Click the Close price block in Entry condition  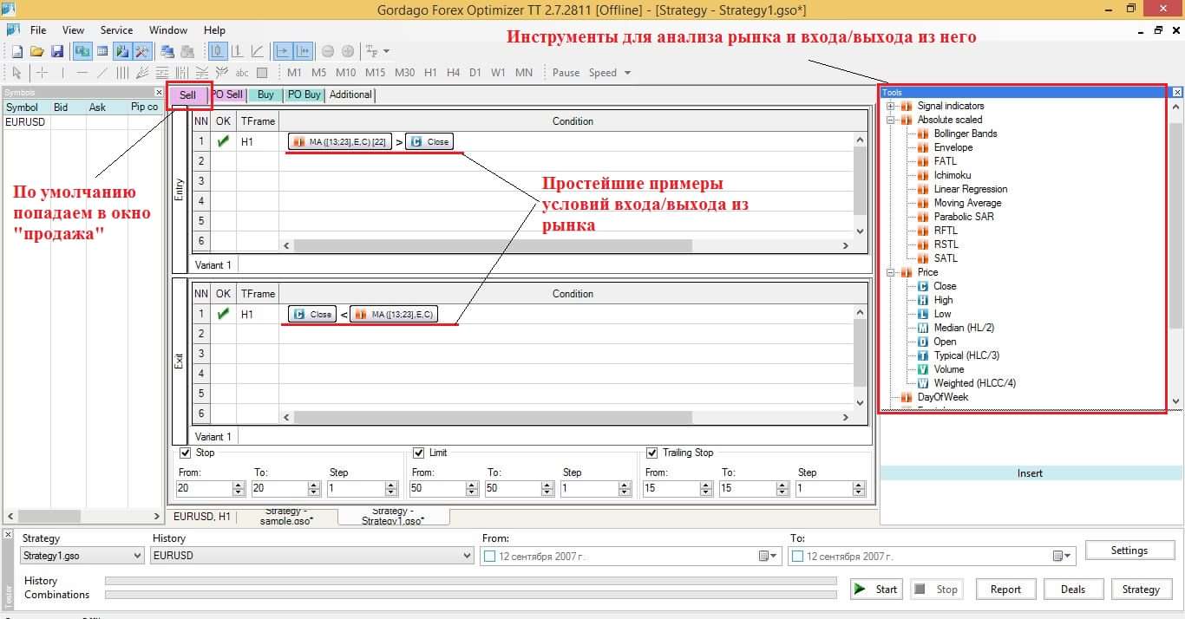pyautogui.click(x=430, y=141)
